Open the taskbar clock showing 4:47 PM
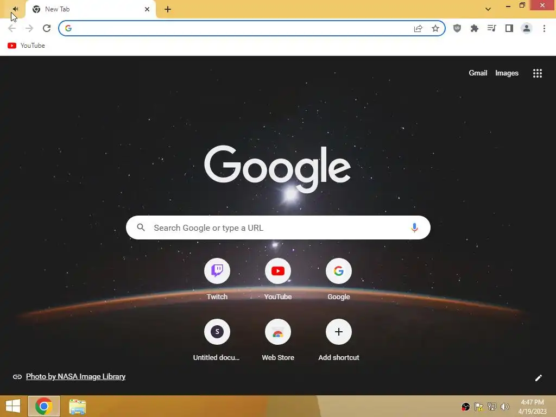 532,407
